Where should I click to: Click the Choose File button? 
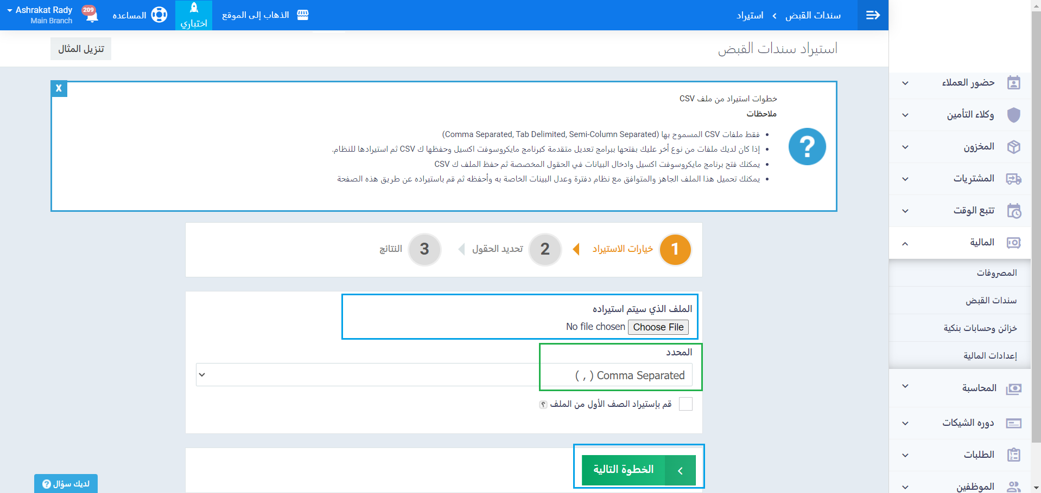coord(658,327)
